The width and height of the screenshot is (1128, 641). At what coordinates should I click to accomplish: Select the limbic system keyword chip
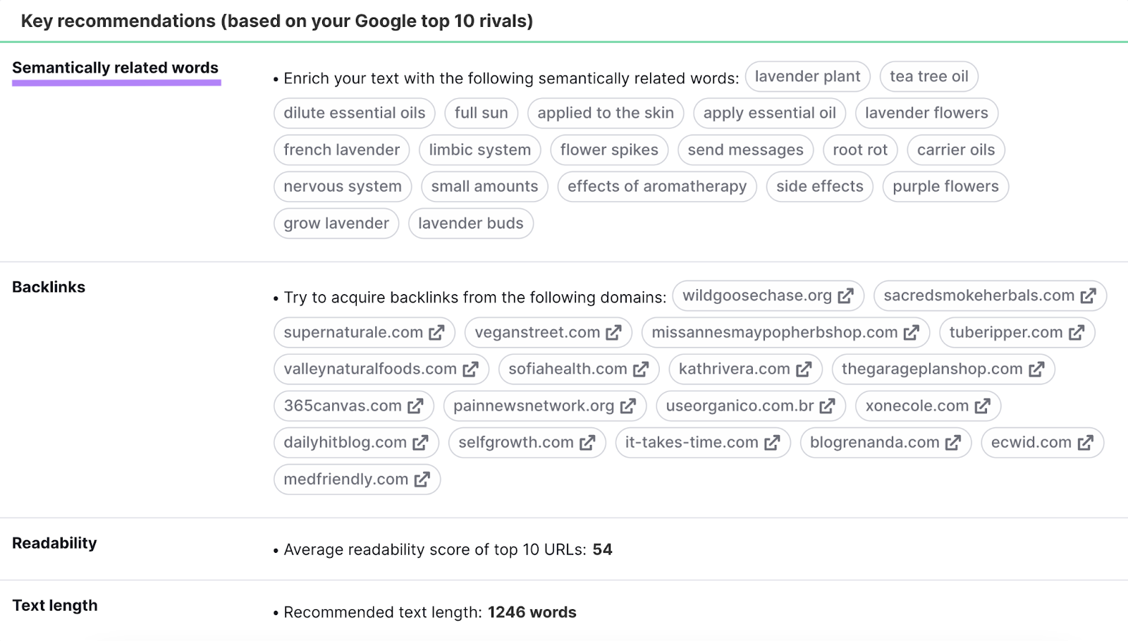pos(479,149)
